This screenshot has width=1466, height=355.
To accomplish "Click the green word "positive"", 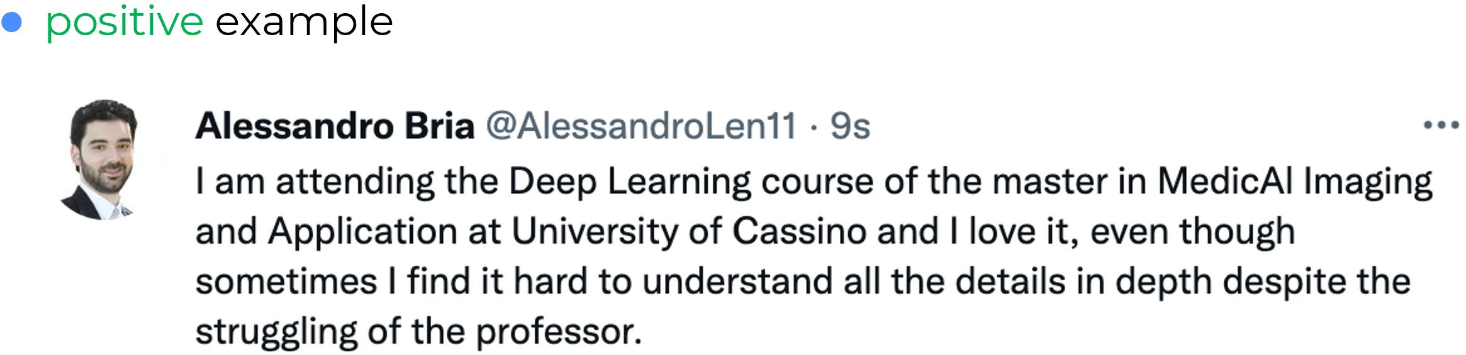I will (125, 22).
